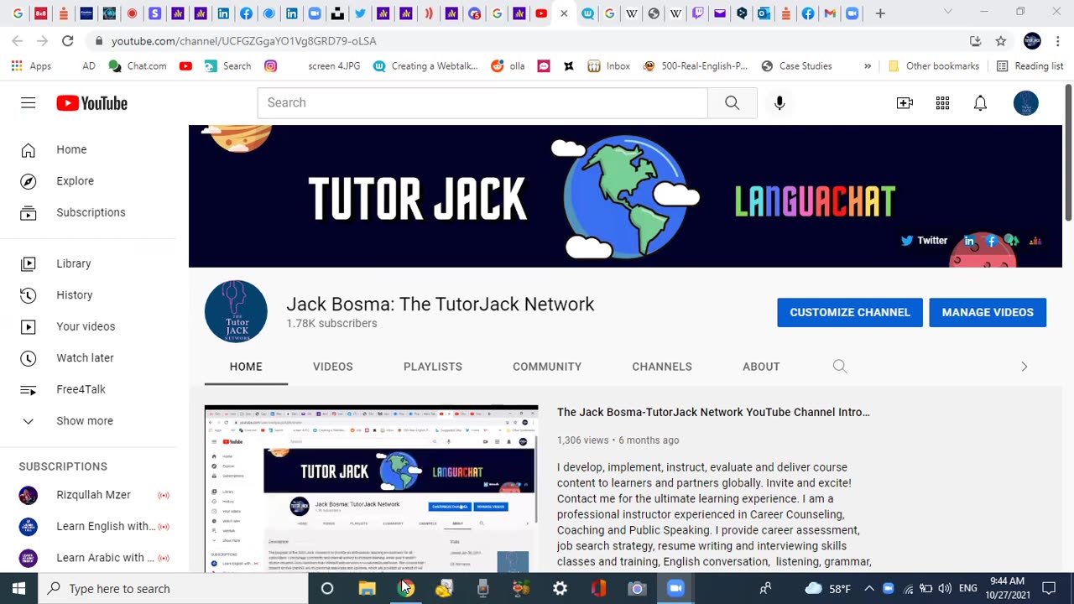The height and width of the screenshot is (604, 1074).
Task: Start voice search with microphone icon
Action: coord(779,102)
